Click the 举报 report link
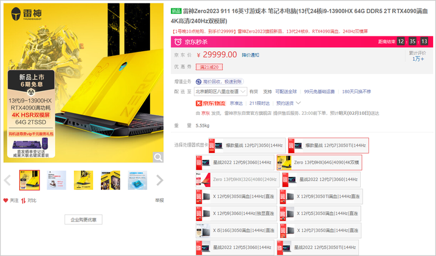Viewport: 436px width, 256px height. [159, 200]
